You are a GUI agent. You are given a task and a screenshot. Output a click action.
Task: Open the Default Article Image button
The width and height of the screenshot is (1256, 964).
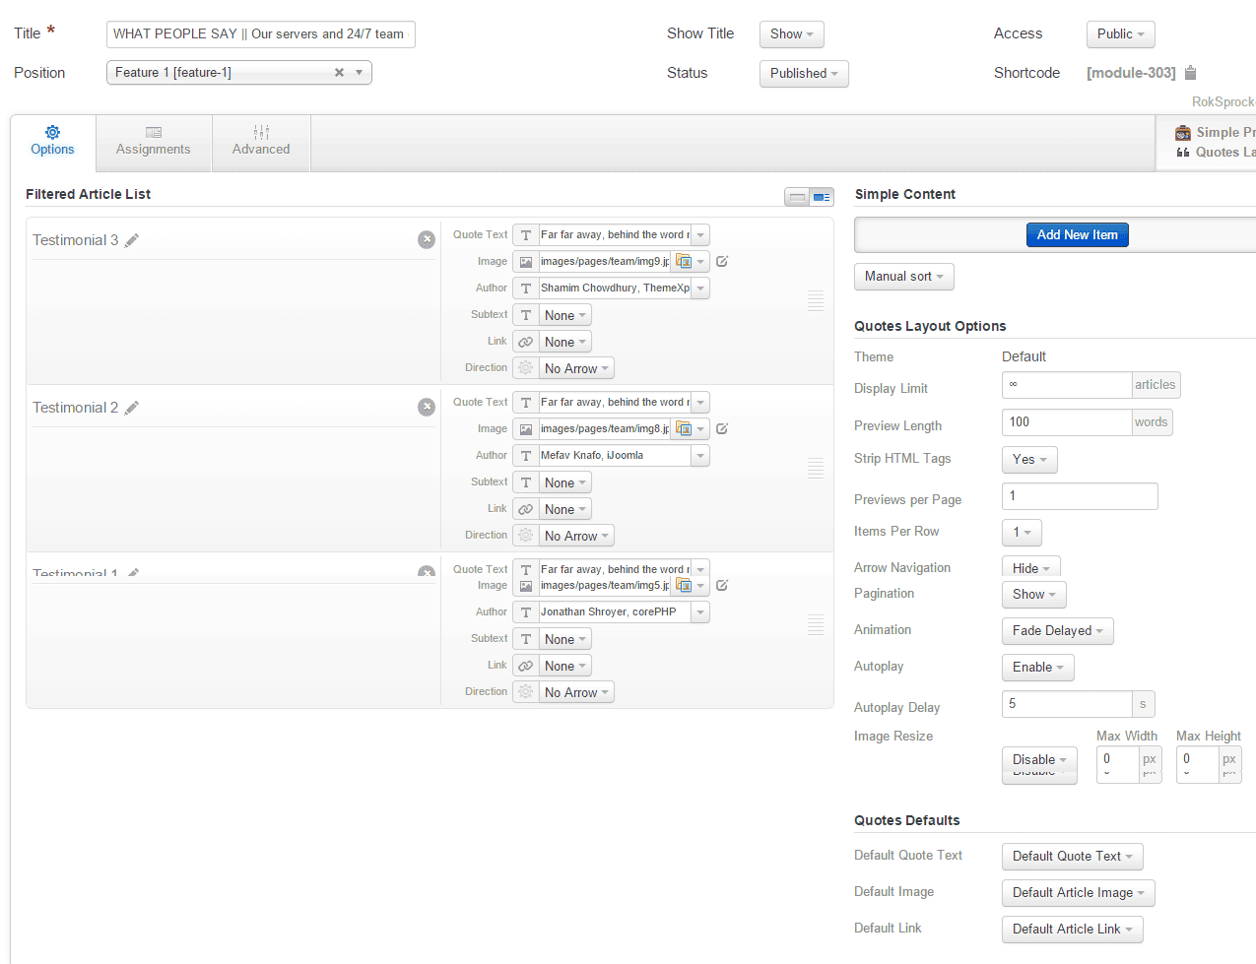point(1077,893)
